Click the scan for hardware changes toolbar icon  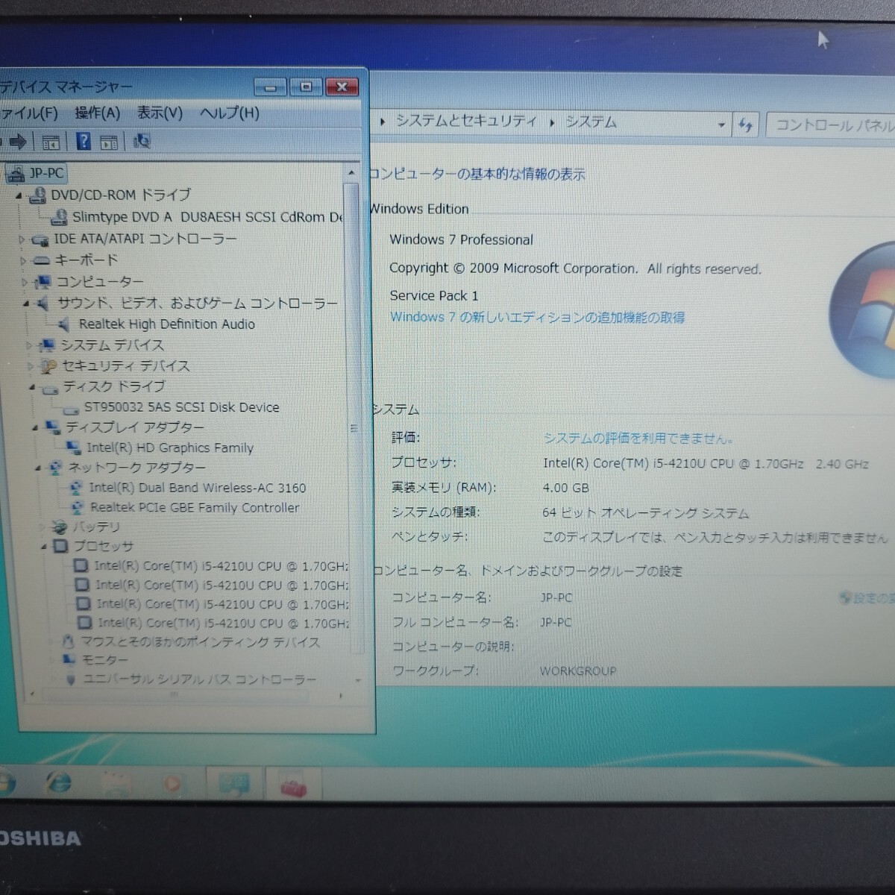pos(142,141)
